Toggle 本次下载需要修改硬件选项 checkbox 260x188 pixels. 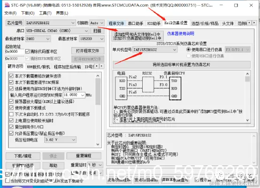[11, 76]
